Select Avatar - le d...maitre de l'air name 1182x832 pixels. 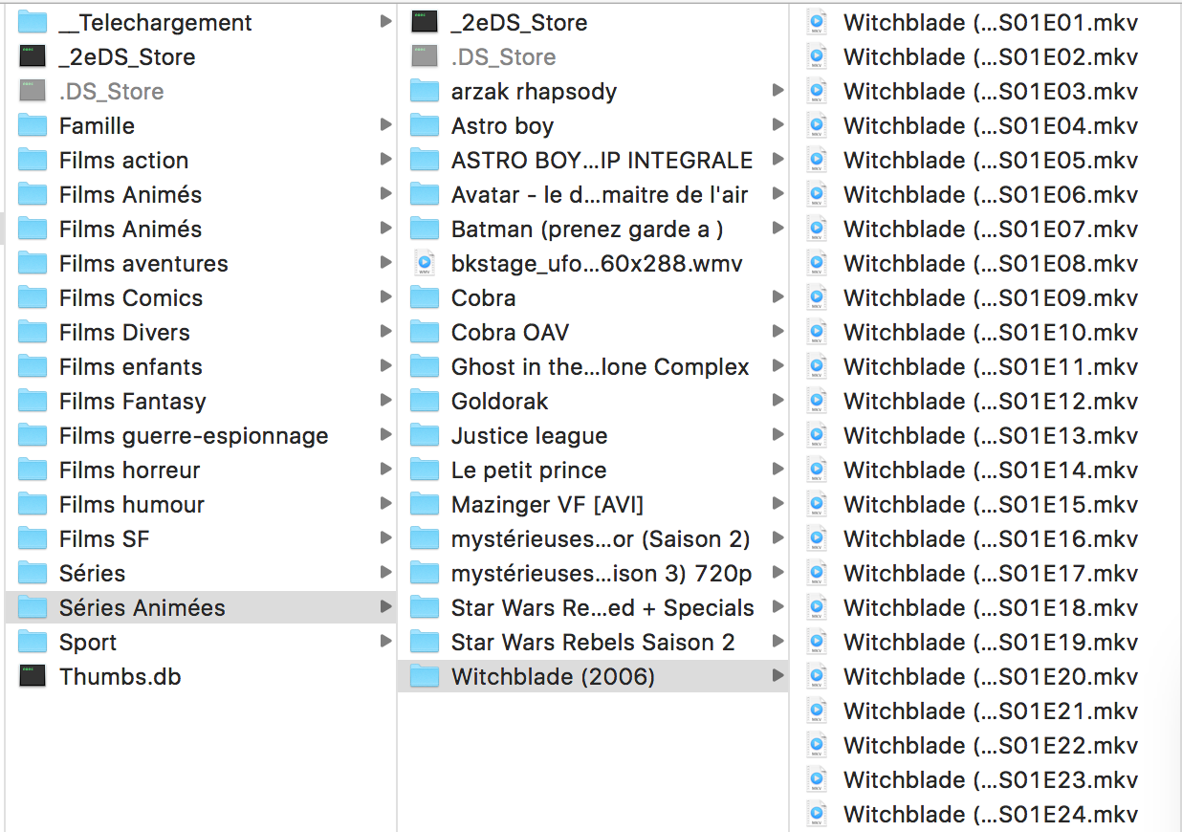pos(600,195)
